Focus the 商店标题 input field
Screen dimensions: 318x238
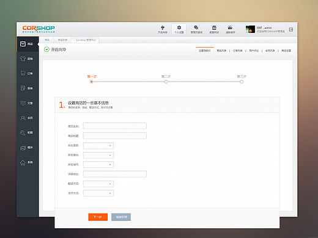(115, 135)
